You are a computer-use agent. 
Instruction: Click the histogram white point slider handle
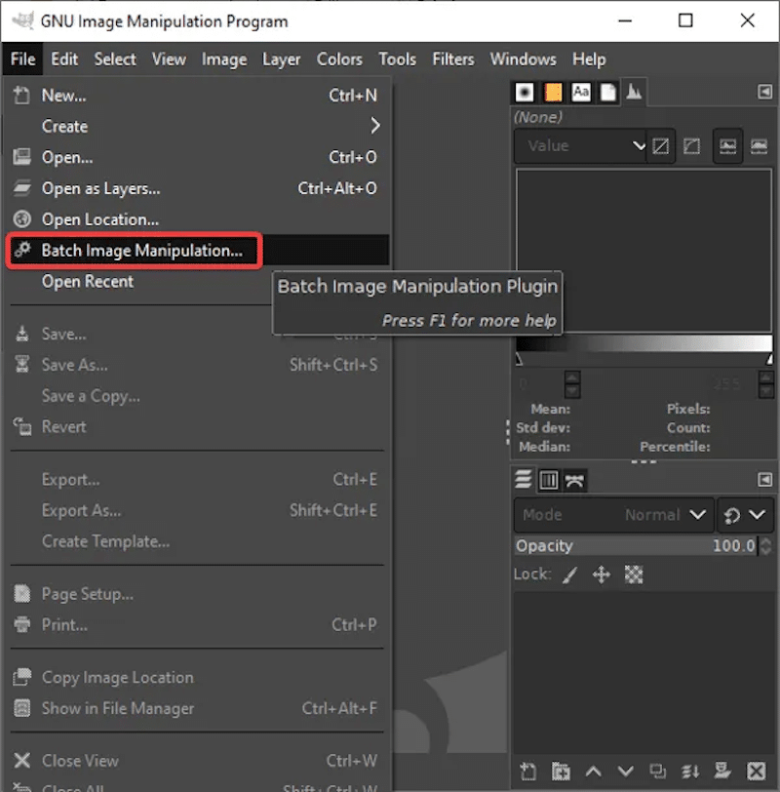pos(769,359)
